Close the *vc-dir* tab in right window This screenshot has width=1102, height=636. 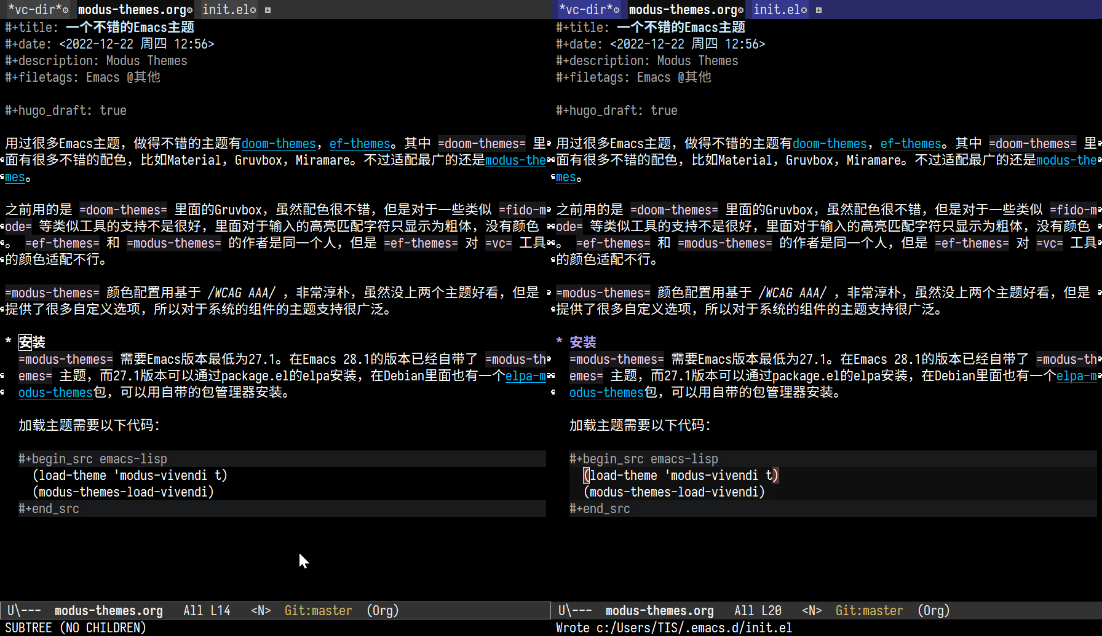(x=617, y=10)
